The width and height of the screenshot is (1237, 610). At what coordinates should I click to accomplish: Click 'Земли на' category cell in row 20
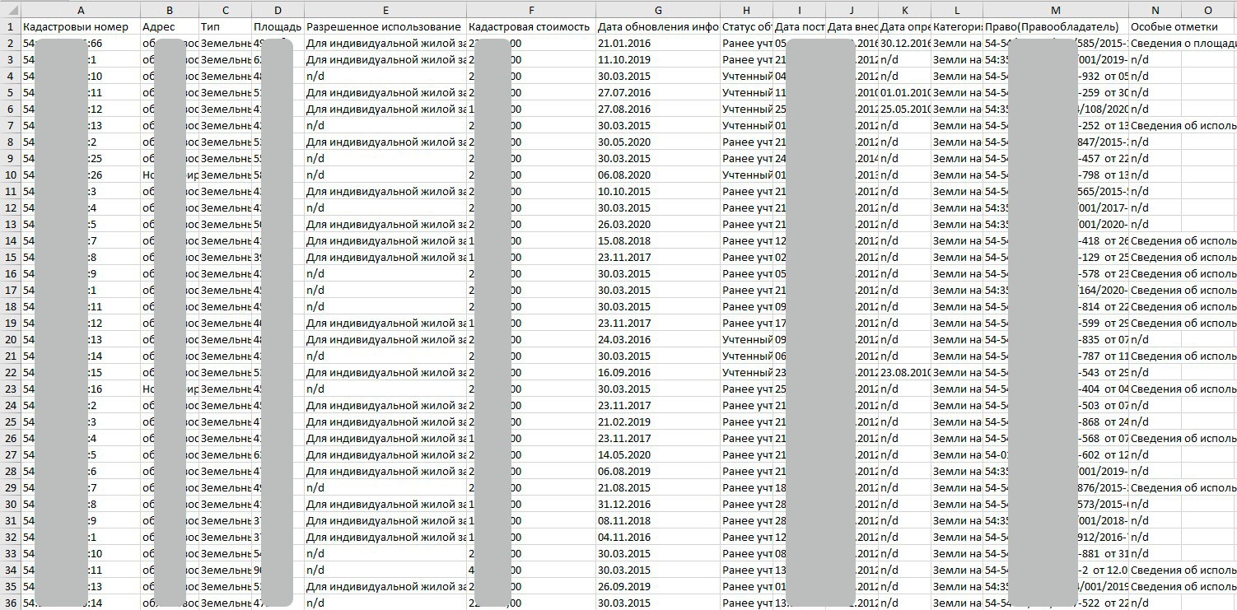[956, 339]
